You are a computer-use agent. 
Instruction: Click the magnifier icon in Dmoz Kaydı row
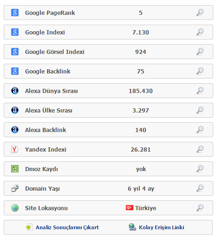pos(200,169)
